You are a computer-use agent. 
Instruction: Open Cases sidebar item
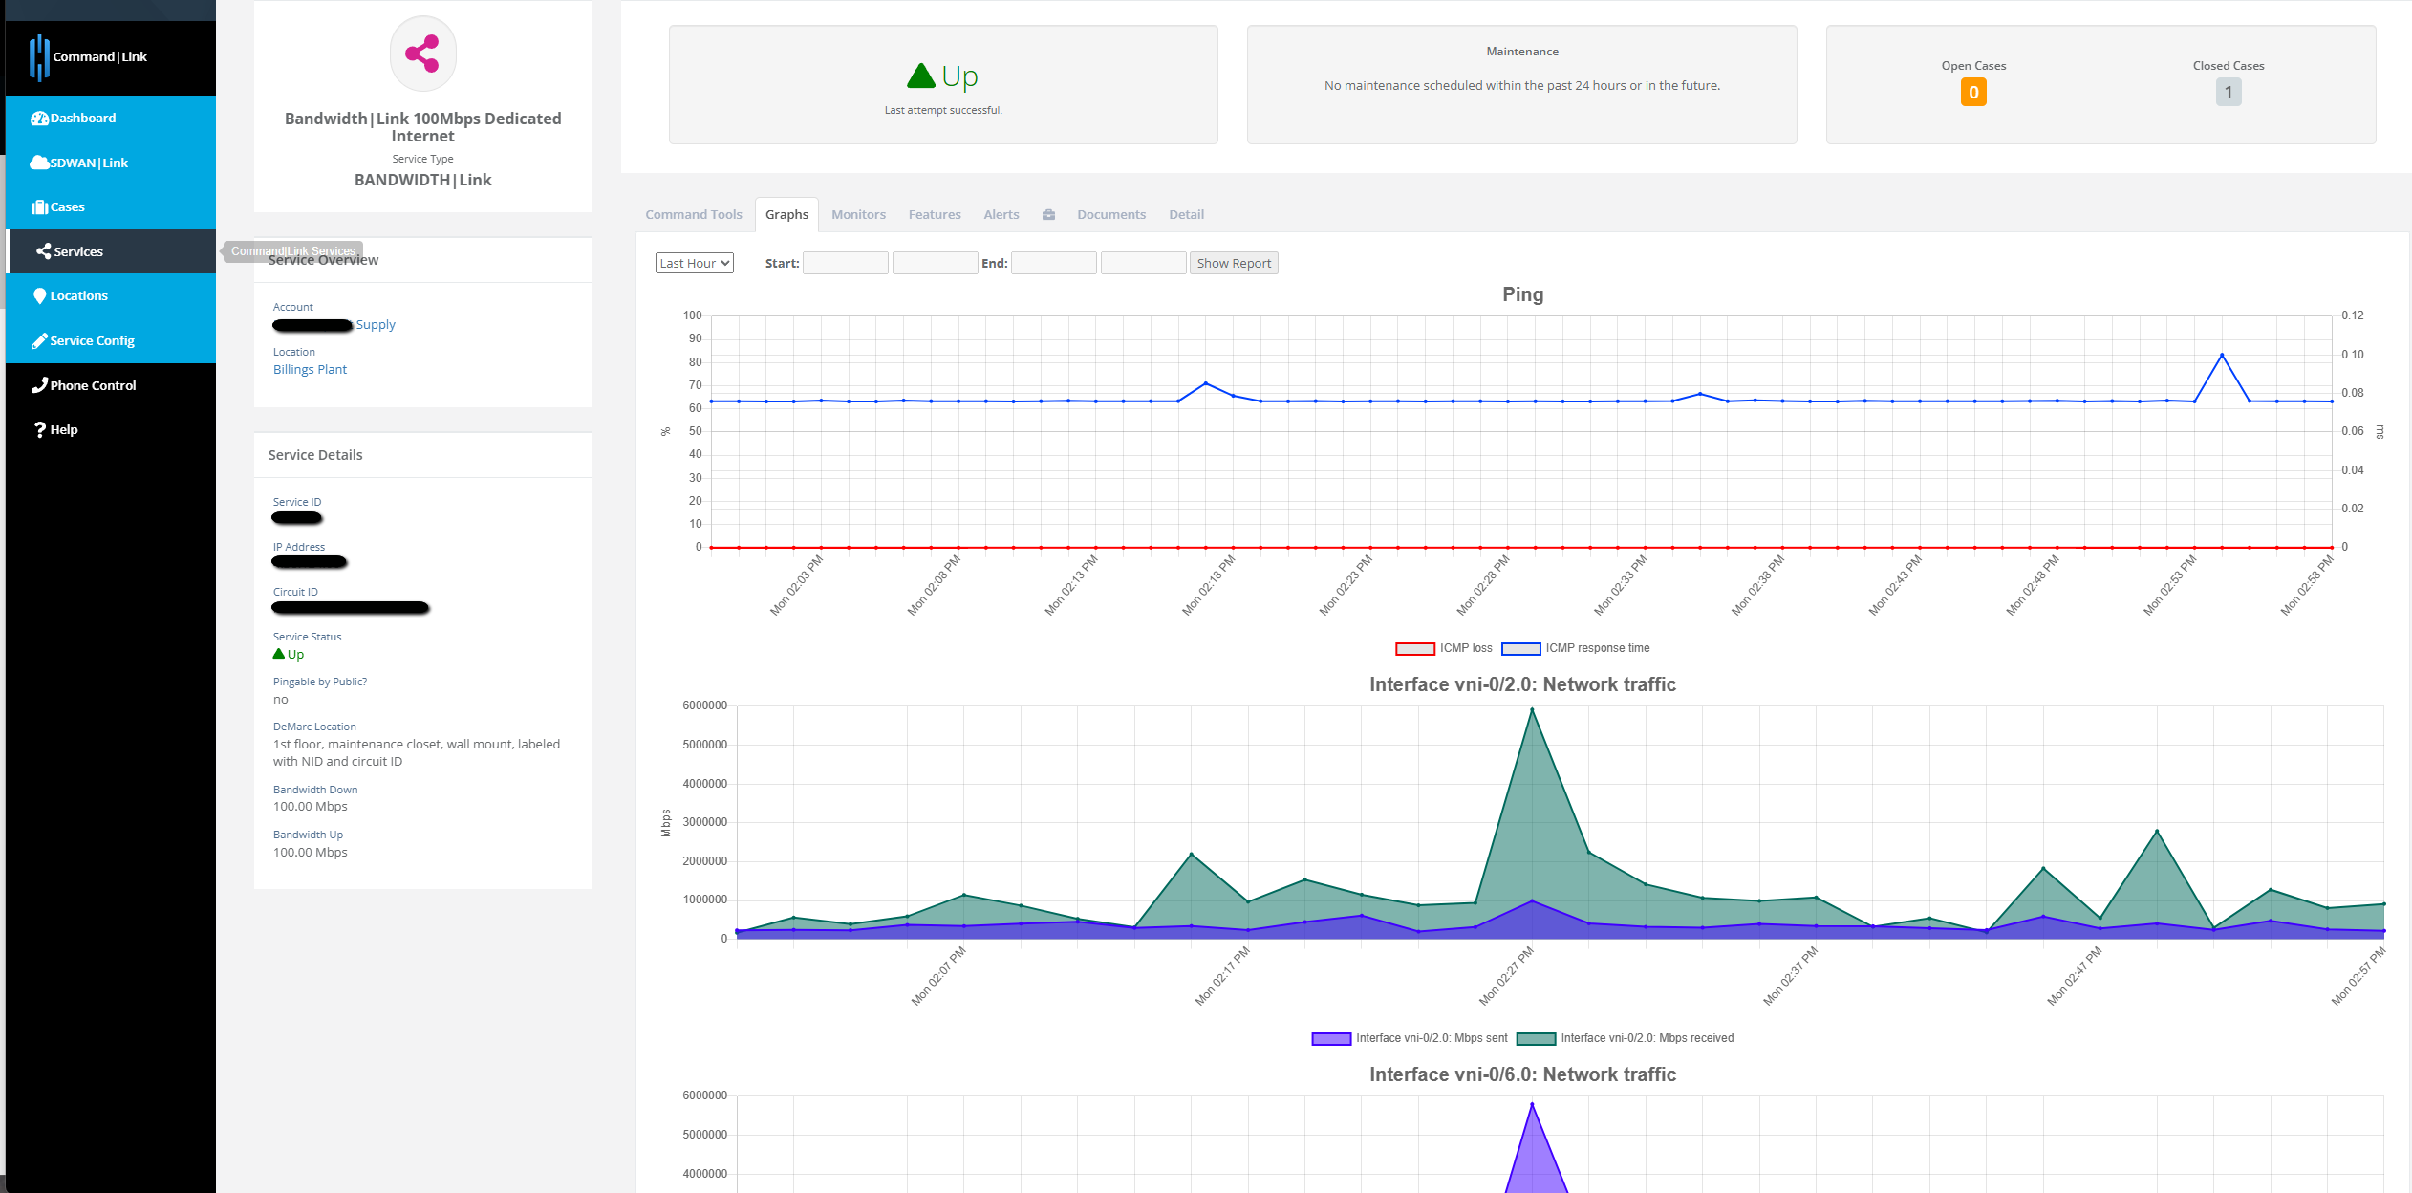(x=111, y=207)
